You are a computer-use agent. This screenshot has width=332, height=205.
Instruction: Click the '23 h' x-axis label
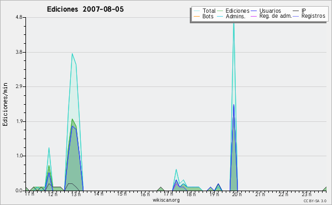pos(307,194)
